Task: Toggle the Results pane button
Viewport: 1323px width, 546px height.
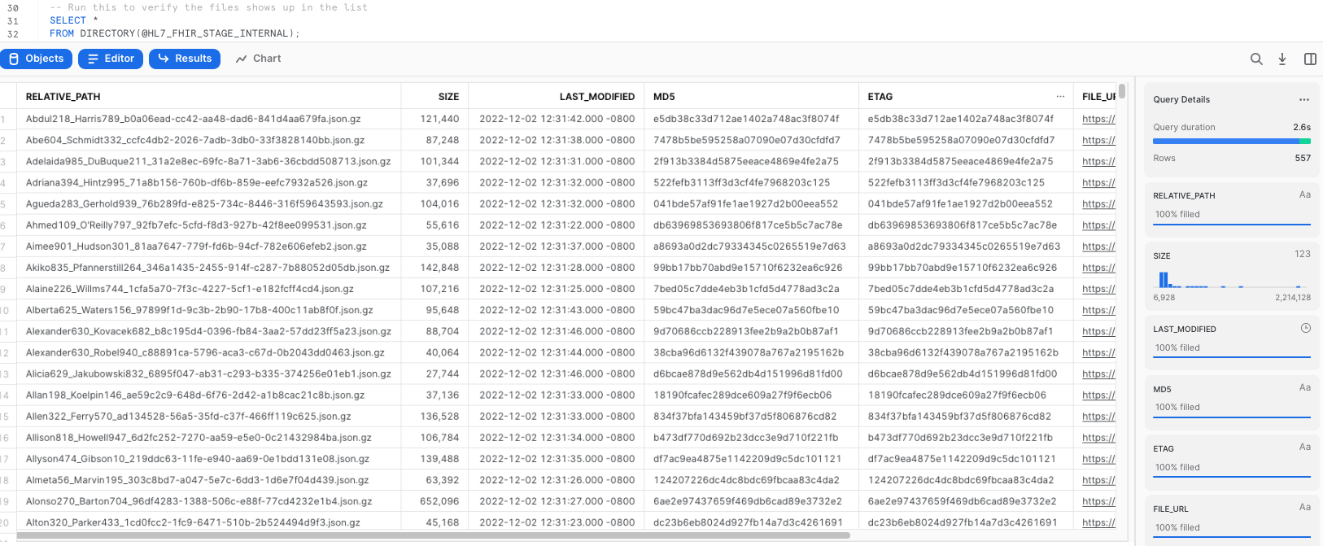Action: 185,59
